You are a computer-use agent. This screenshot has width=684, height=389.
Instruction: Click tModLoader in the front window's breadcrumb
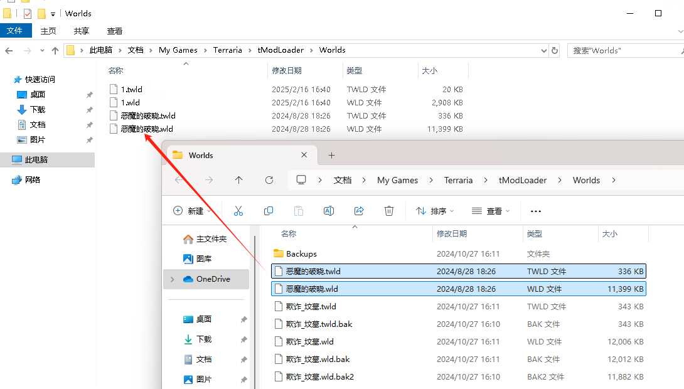523,180
